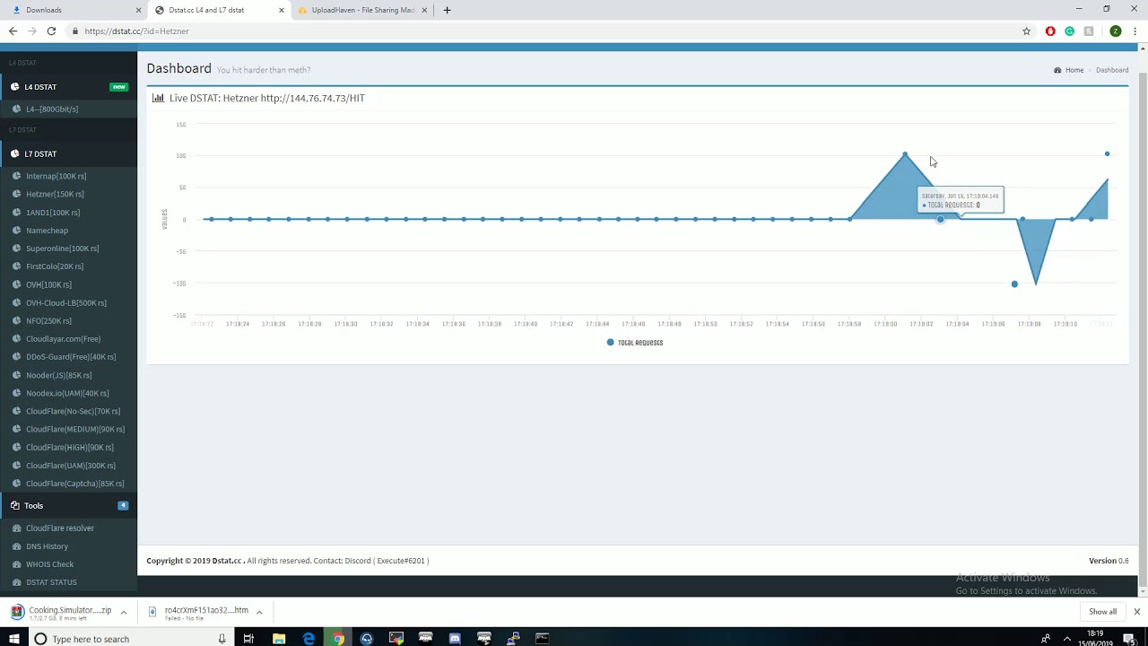Bookmark this page with the star icon
1148x646 pixels.
(x=1026, y=31)
